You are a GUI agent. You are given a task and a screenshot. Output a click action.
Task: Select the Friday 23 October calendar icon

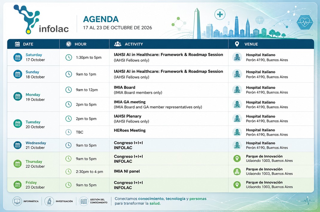point(18,185)
